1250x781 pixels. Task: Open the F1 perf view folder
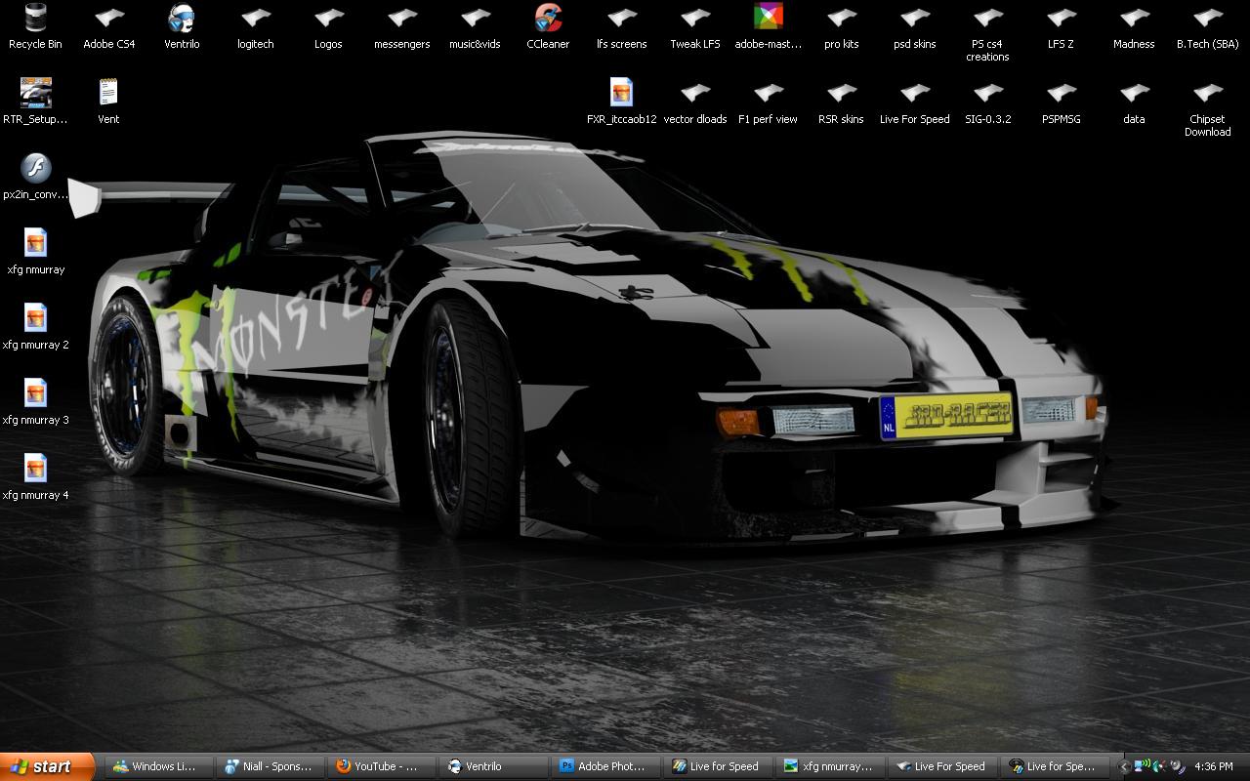[x=768, y=102]
